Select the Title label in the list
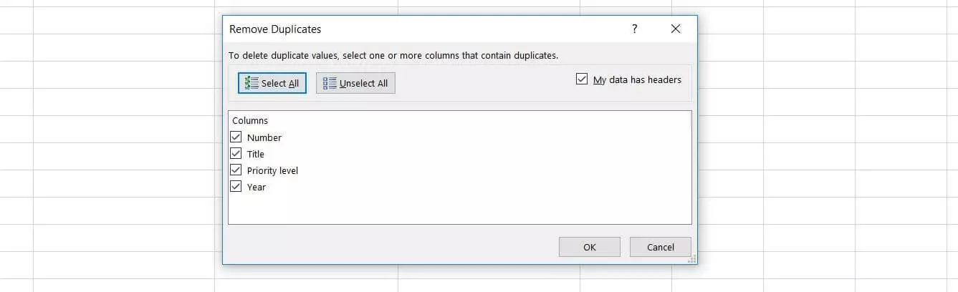Image resolution: width=958 pixels, height=292 pixels. click(256, 154)
